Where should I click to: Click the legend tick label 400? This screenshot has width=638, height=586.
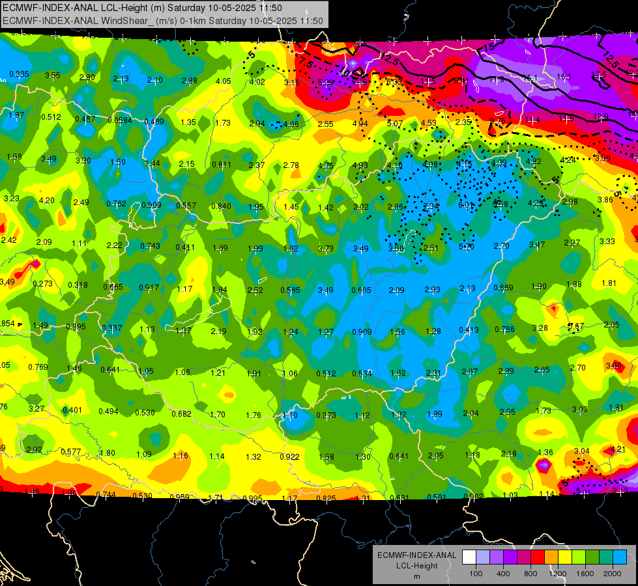(x=503, y=574)
